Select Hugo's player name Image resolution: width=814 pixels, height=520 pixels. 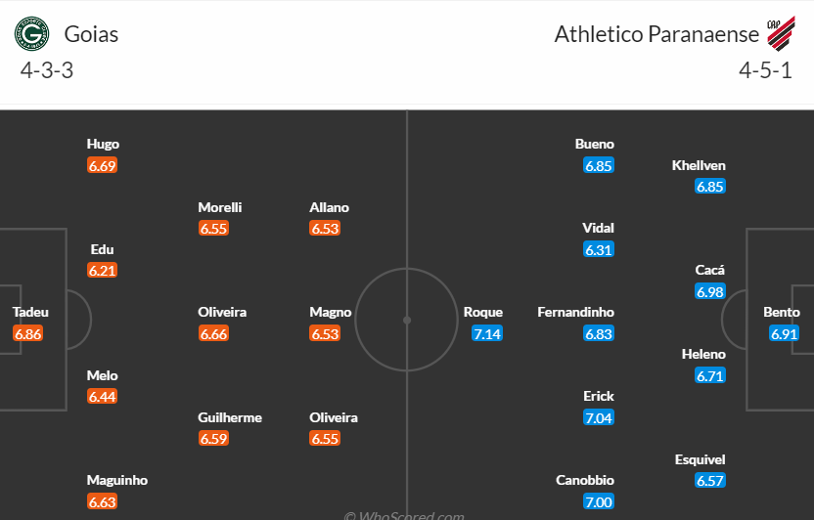103,145
